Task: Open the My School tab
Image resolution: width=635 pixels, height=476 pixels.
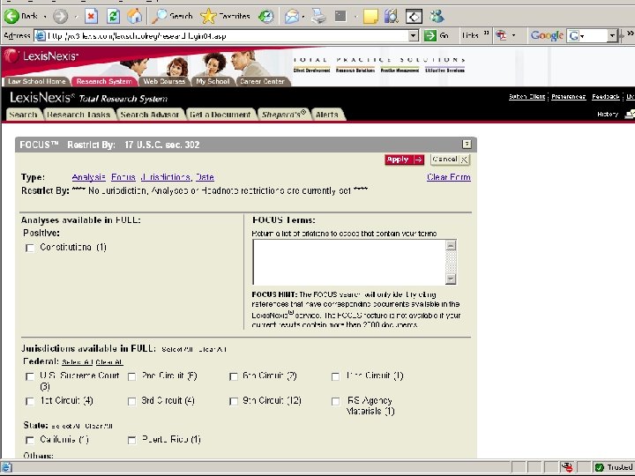Action: coord(213,81)
